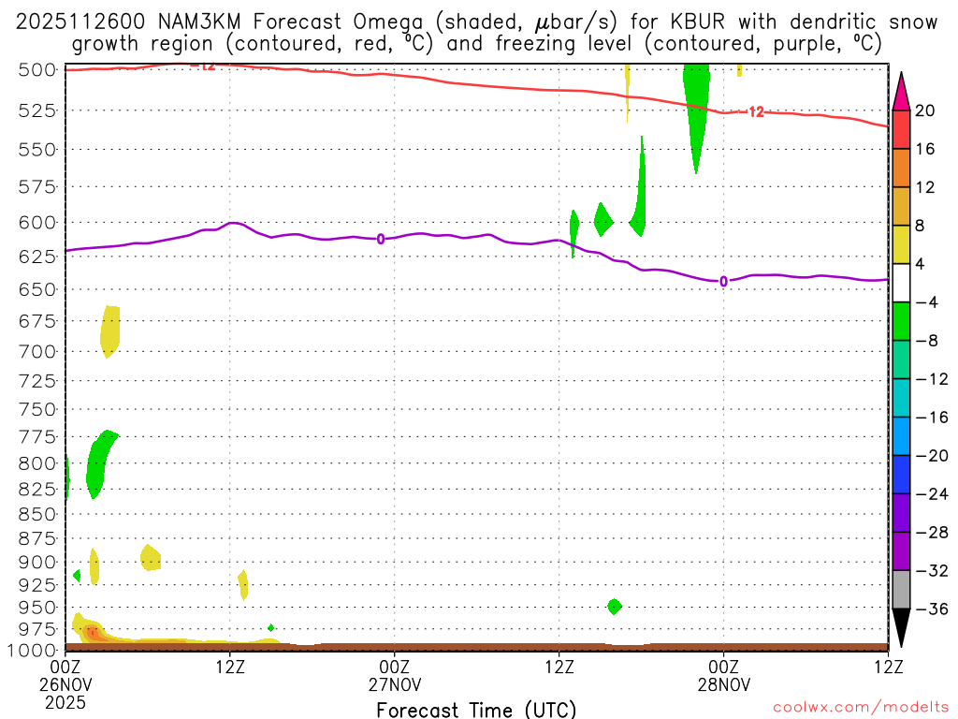Viewport: 958px width, 719px height.
Task: Select the yellow 4 to 8 colorbar swatch
Action: click(901, 244)
